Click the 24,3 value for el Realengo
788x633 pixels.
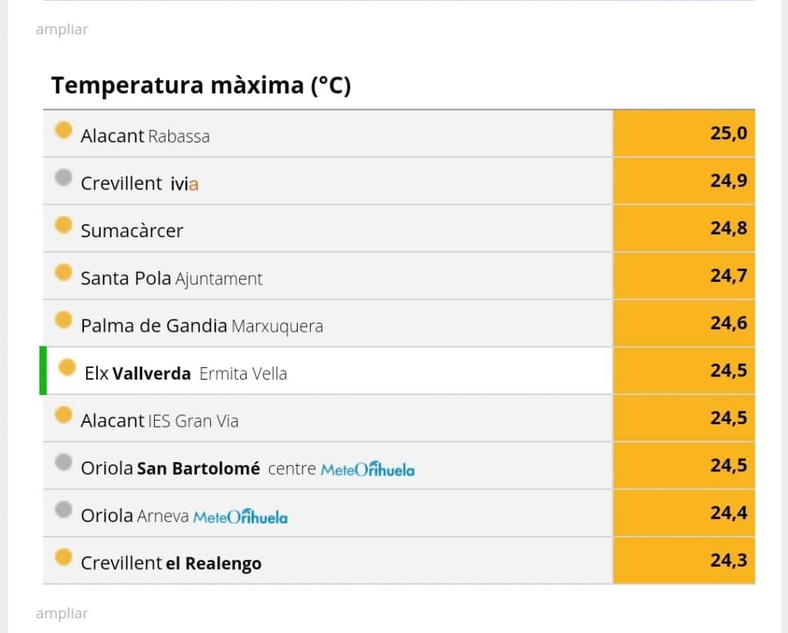pos(684,561)
